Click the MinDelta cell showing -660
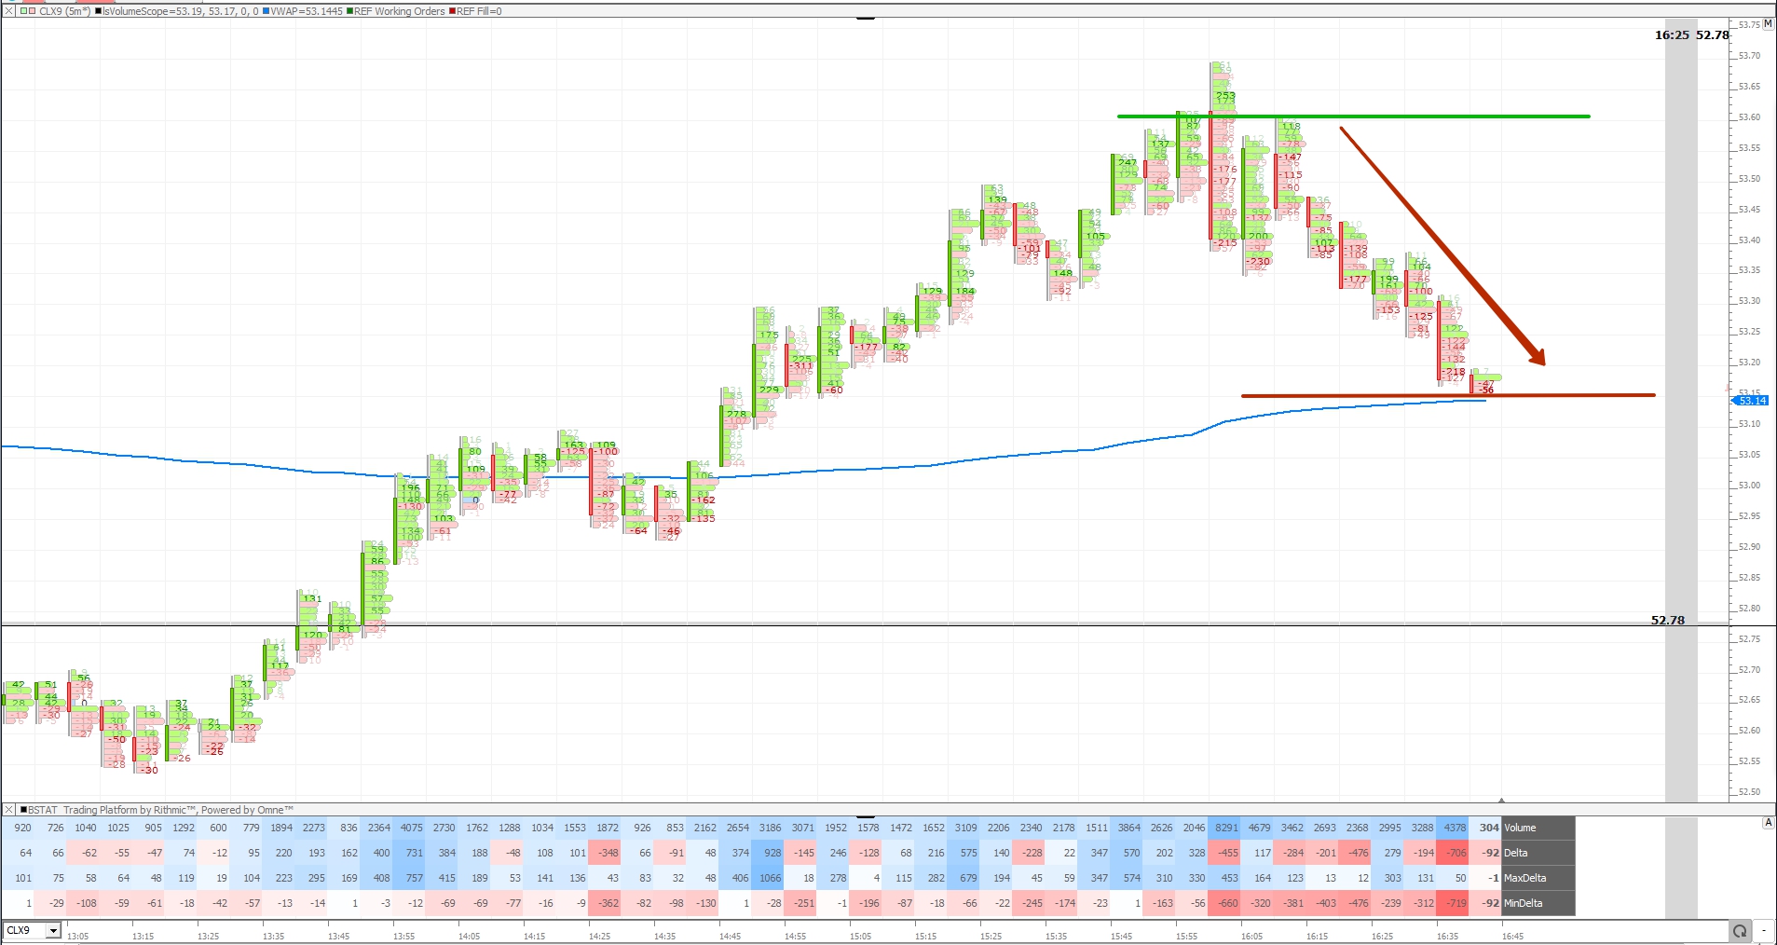 click(1224, 903)
